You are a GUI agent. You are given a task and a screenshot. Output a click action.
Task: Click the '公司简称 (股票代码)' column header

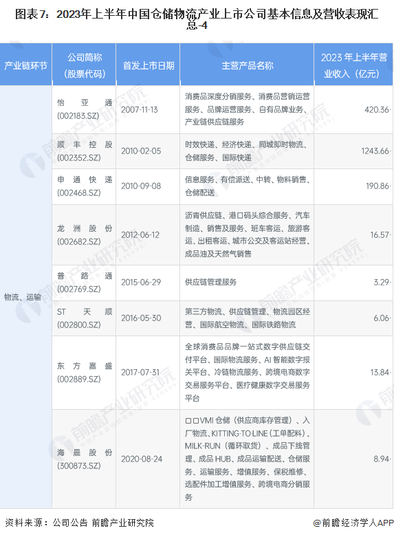(x=84, y=65)
